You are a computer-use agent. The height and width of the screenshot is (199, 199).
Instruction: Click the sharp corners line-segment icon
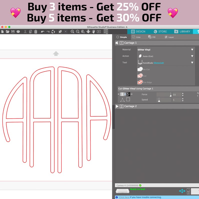(x=123, y=100)
